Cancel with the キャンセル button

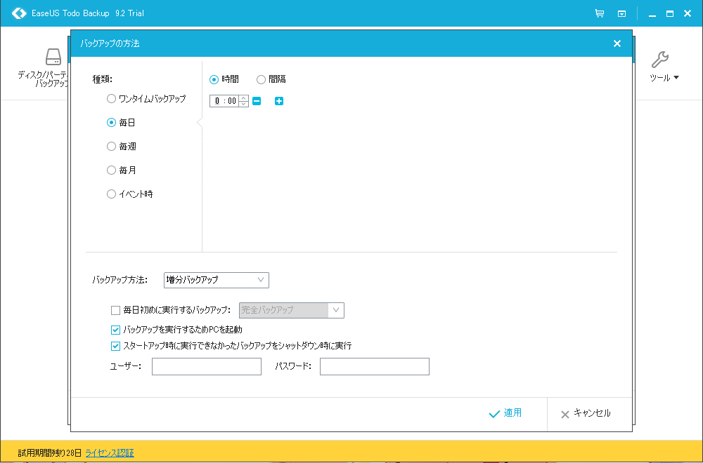coord(586,413)
